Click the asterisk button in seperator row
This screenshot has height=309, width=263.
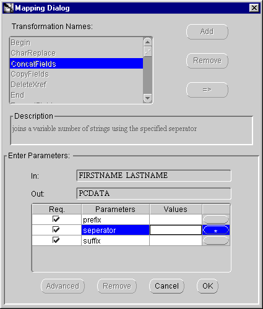(216, 230)
